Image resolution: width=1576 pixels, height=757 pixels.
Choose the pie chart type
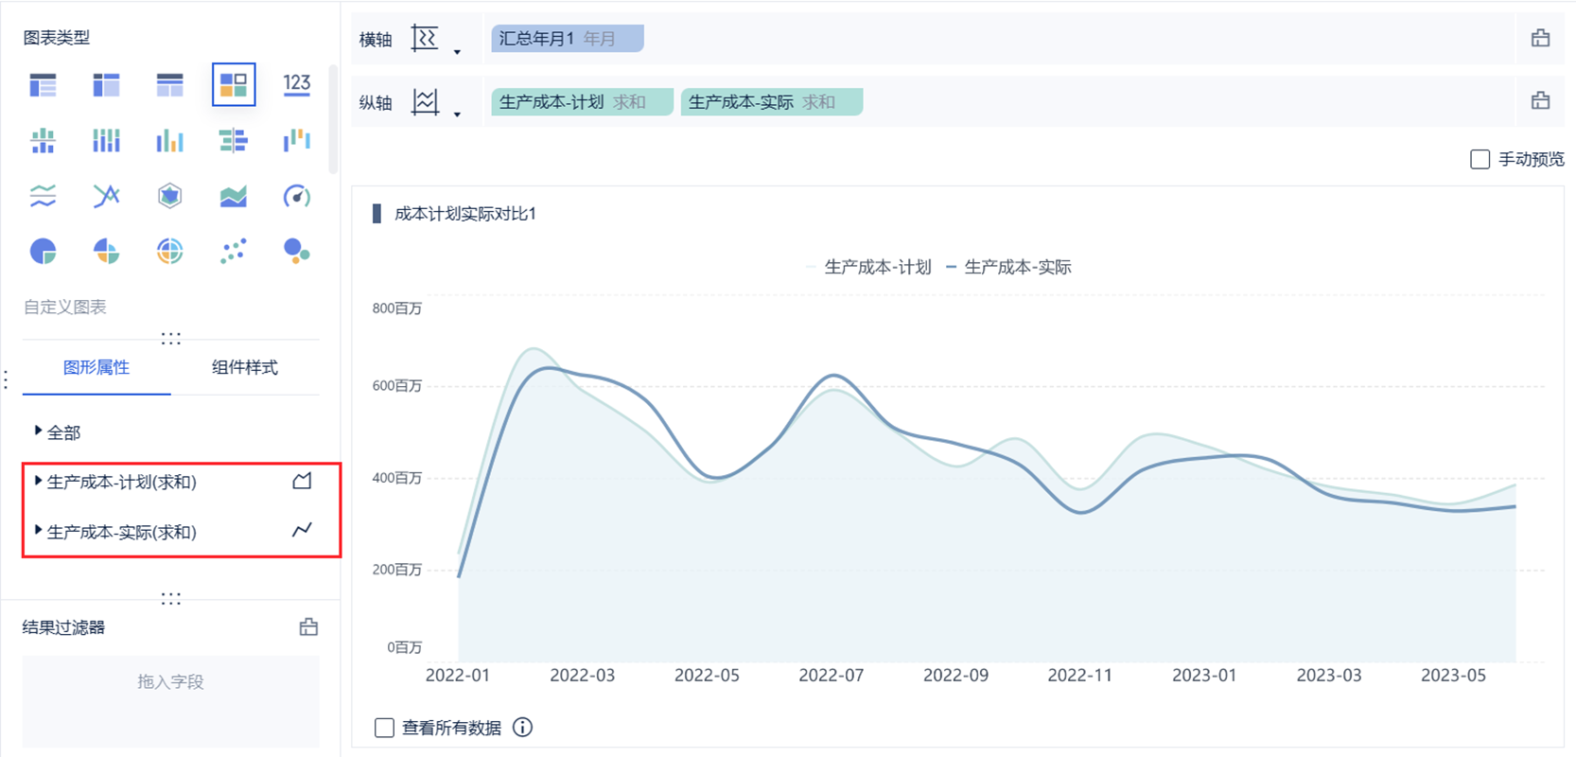pyautogui.click(x=44, y=251)
